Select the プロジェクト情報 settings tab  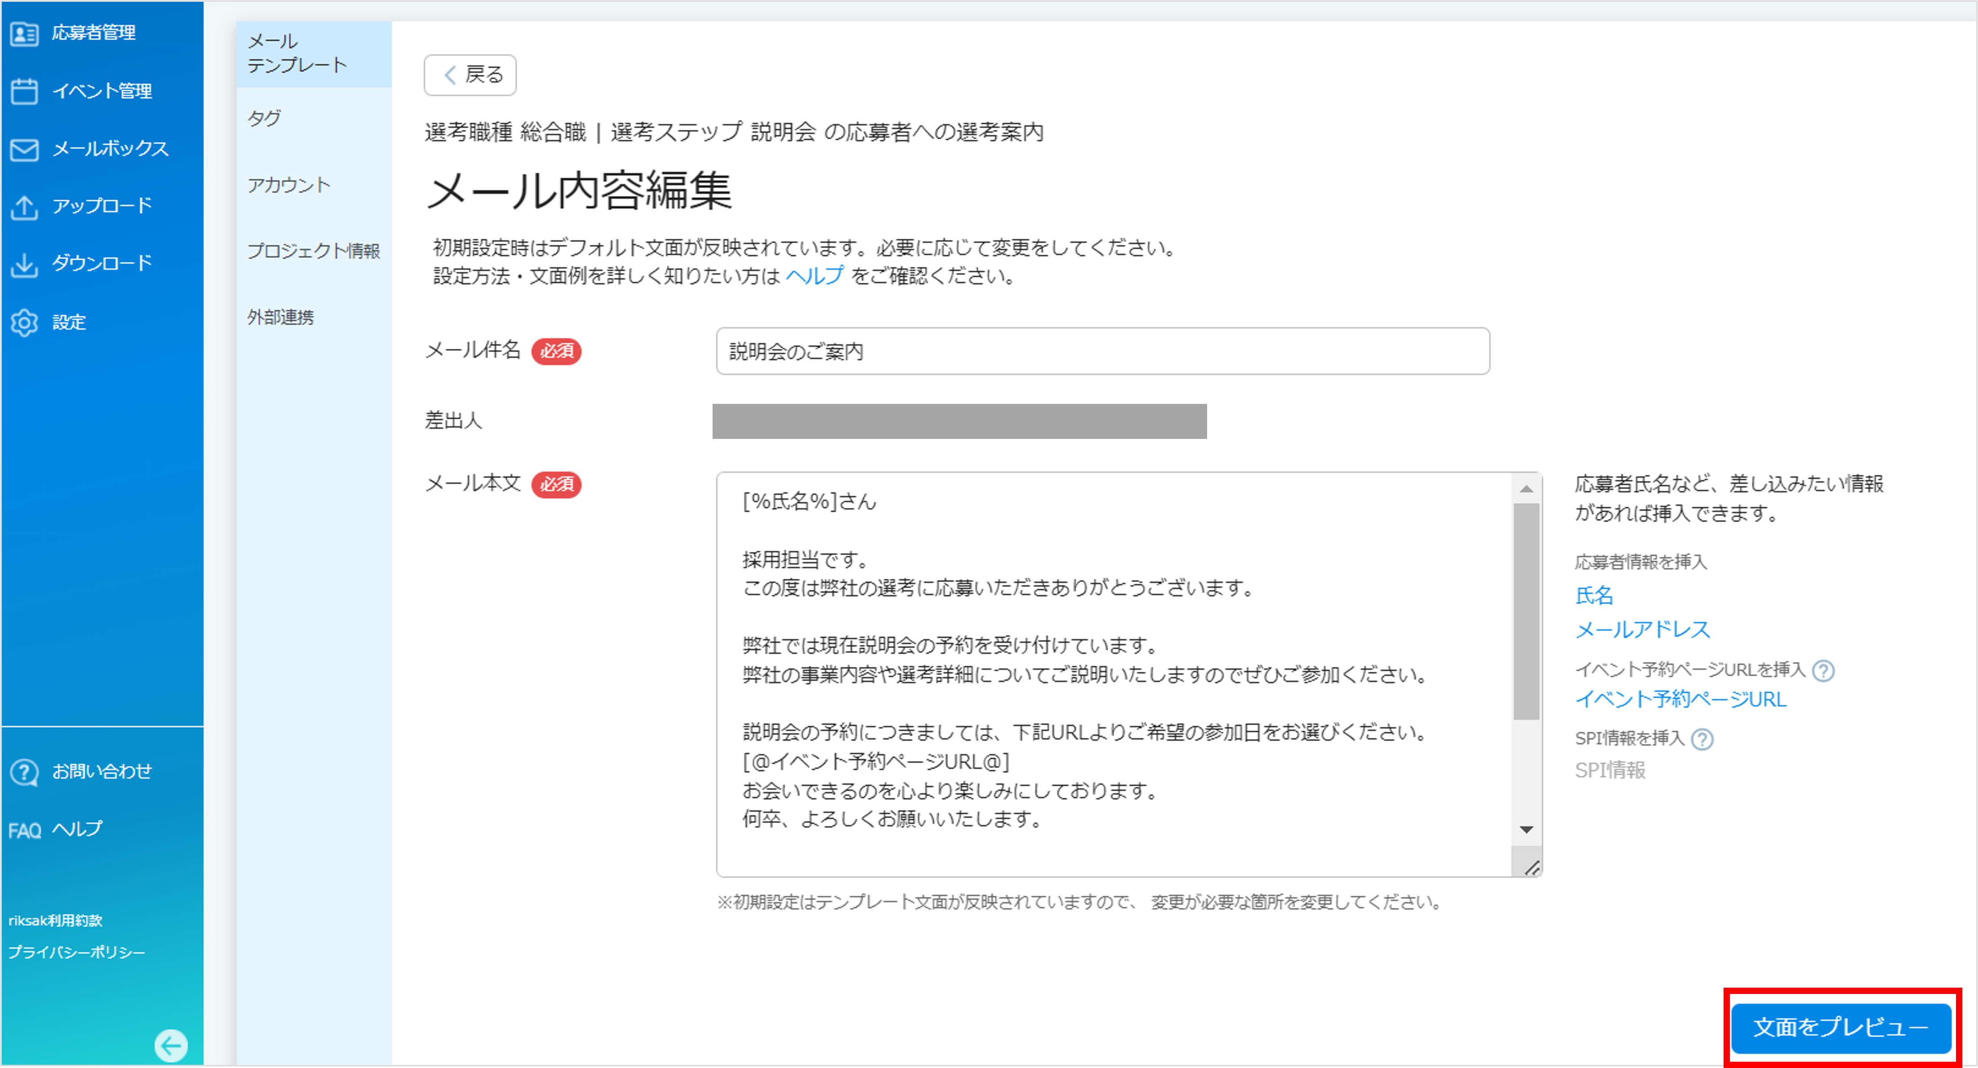[314, 251]
